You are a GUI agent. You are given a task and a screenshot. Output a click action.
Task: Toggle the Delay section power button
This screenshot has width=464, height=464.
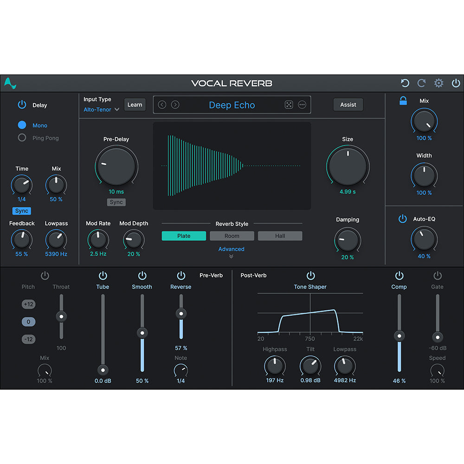22,105
